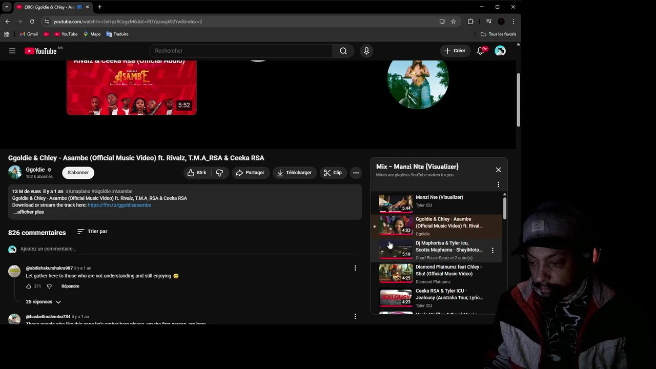
Task: Open the tab search dropdown
Action: tap(7, 7)
